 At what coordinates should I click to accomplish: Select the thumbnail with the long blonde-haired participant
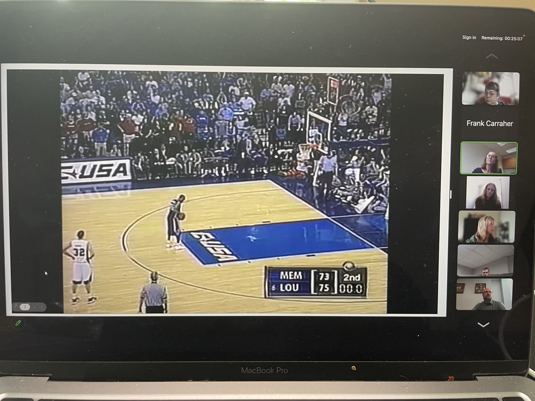486,227
